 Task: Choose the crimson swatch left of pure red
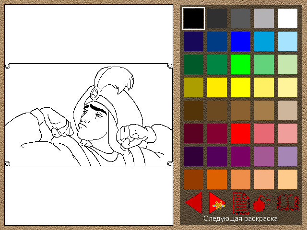pos(217,133)
